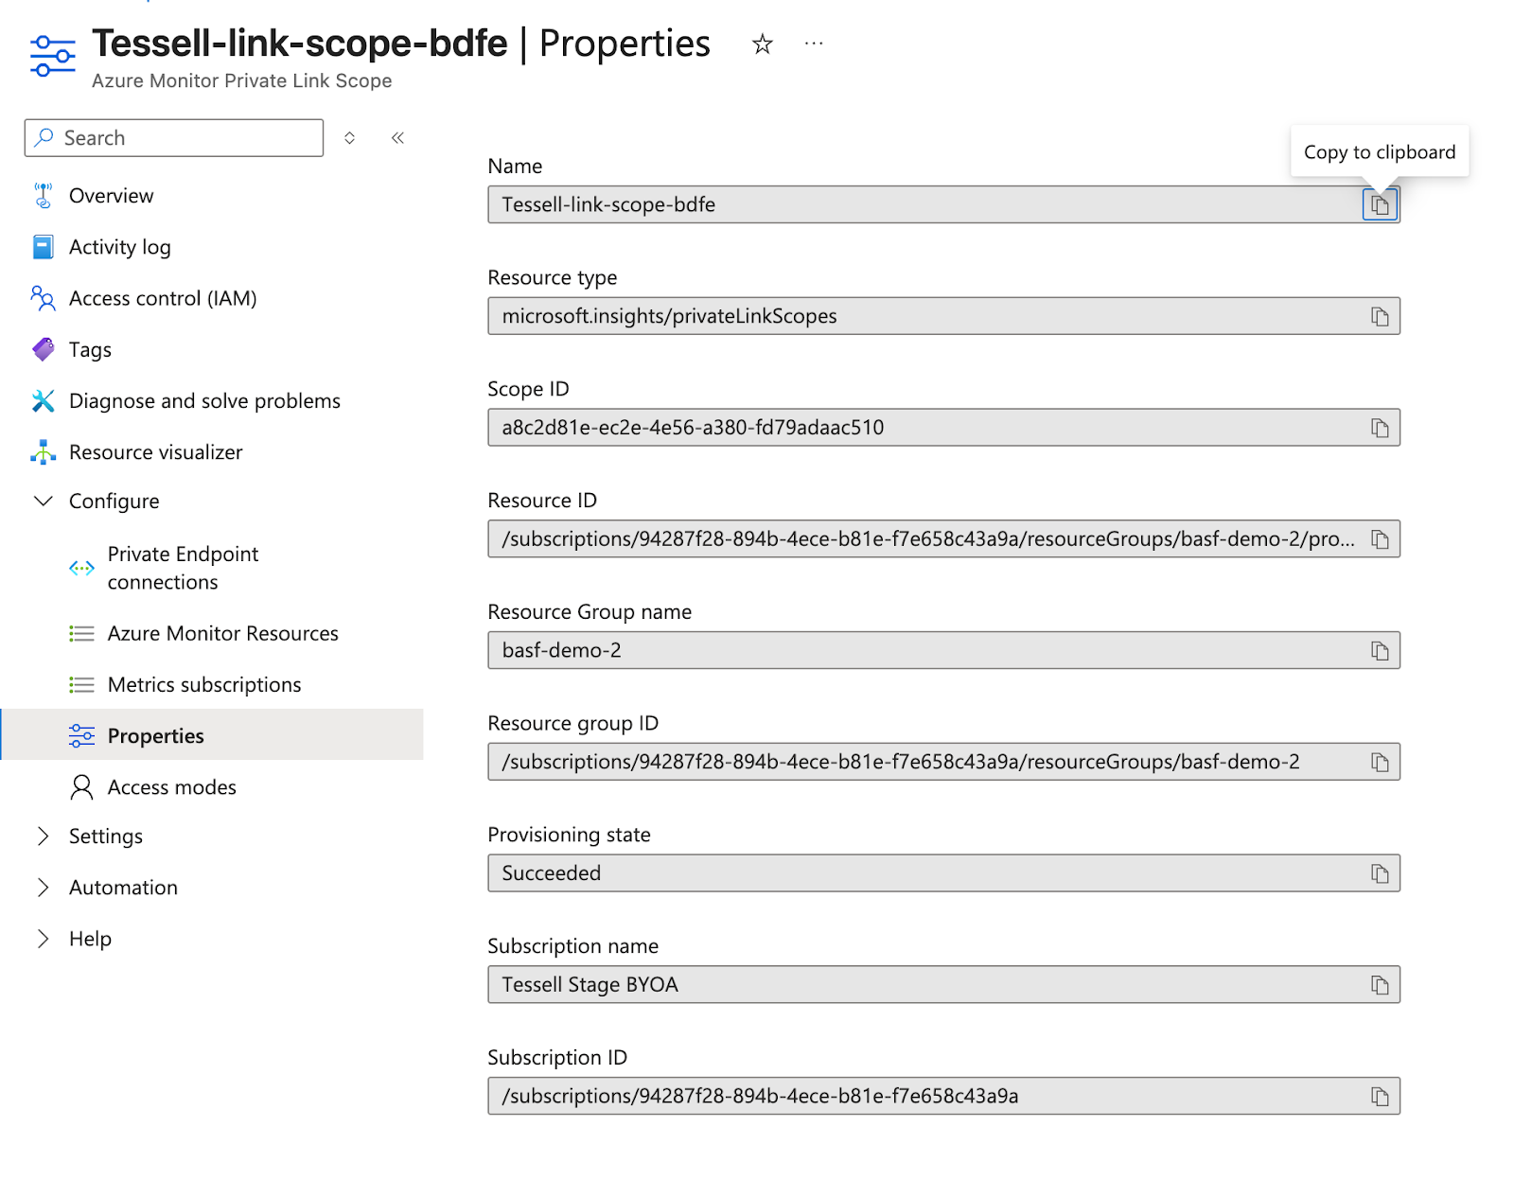Collapse the sidebar with double chevron

(x=398, y=138)
